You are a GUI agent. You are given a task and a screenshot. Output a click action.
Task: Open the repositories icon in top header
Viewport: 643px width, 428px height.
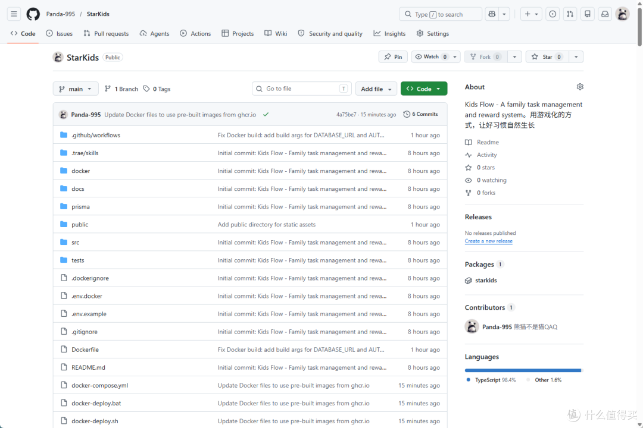587,14
